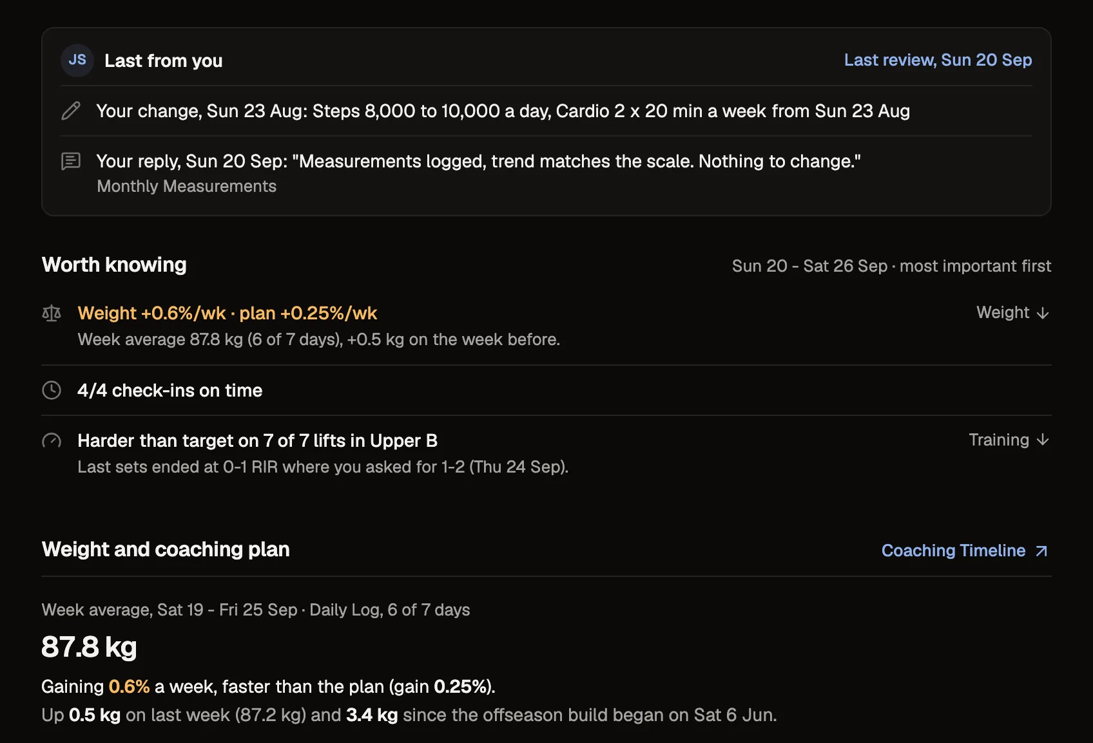Click the gauge icon beside Upper B lifts
Screen dimensions: 1093x743
(52, 441)
